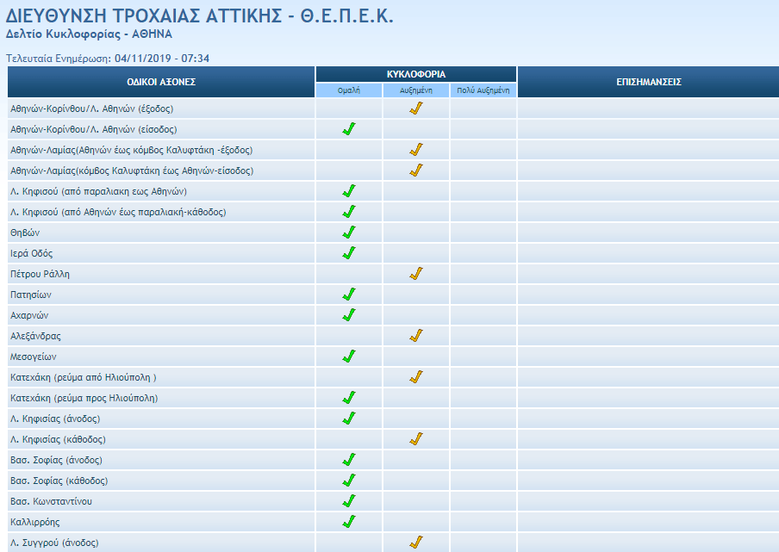This screenshot has height=552, width=779.
Task: Click the green checkmark for Μεσογείων
Action: 349,357
